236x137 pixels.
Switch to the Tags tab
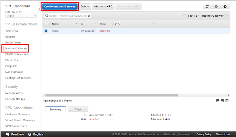[x=78, y=109]
